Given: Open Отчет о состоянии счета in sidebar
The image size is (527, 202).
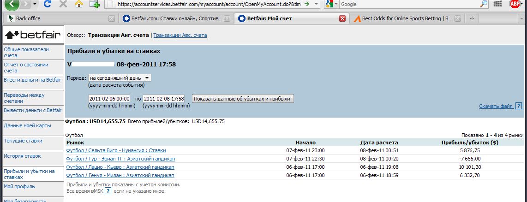Looking at the screenshot, I should coord(33,67).
